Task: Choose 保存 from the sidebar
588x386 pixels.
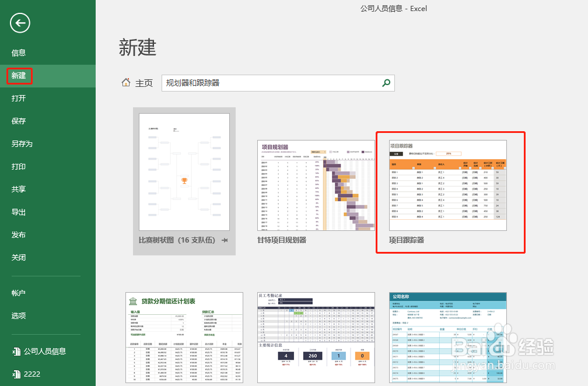Action: pos(19,121)
